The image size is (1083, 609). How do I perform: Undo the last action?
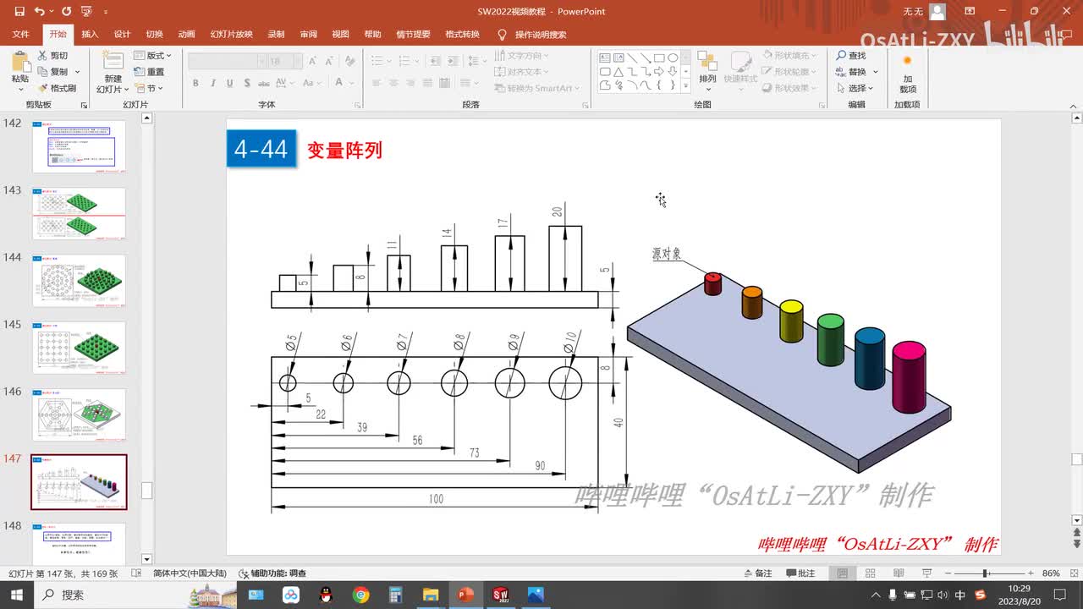tap(40, 12)
